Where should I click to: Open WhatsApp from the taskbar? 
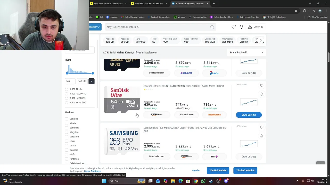pos(203,181)
